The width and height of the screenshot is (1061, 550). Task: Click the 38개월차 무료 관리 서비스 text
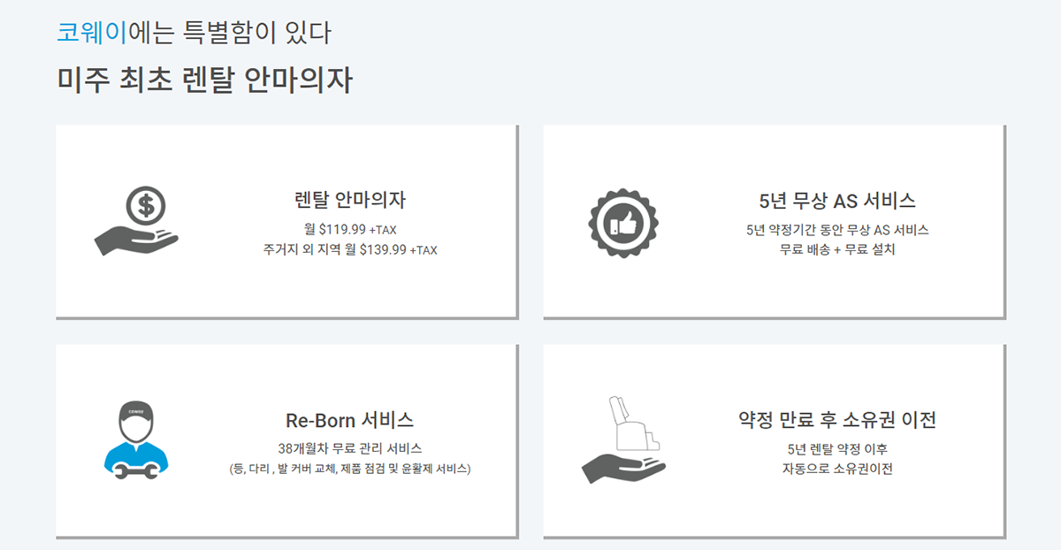click(350, 448)
